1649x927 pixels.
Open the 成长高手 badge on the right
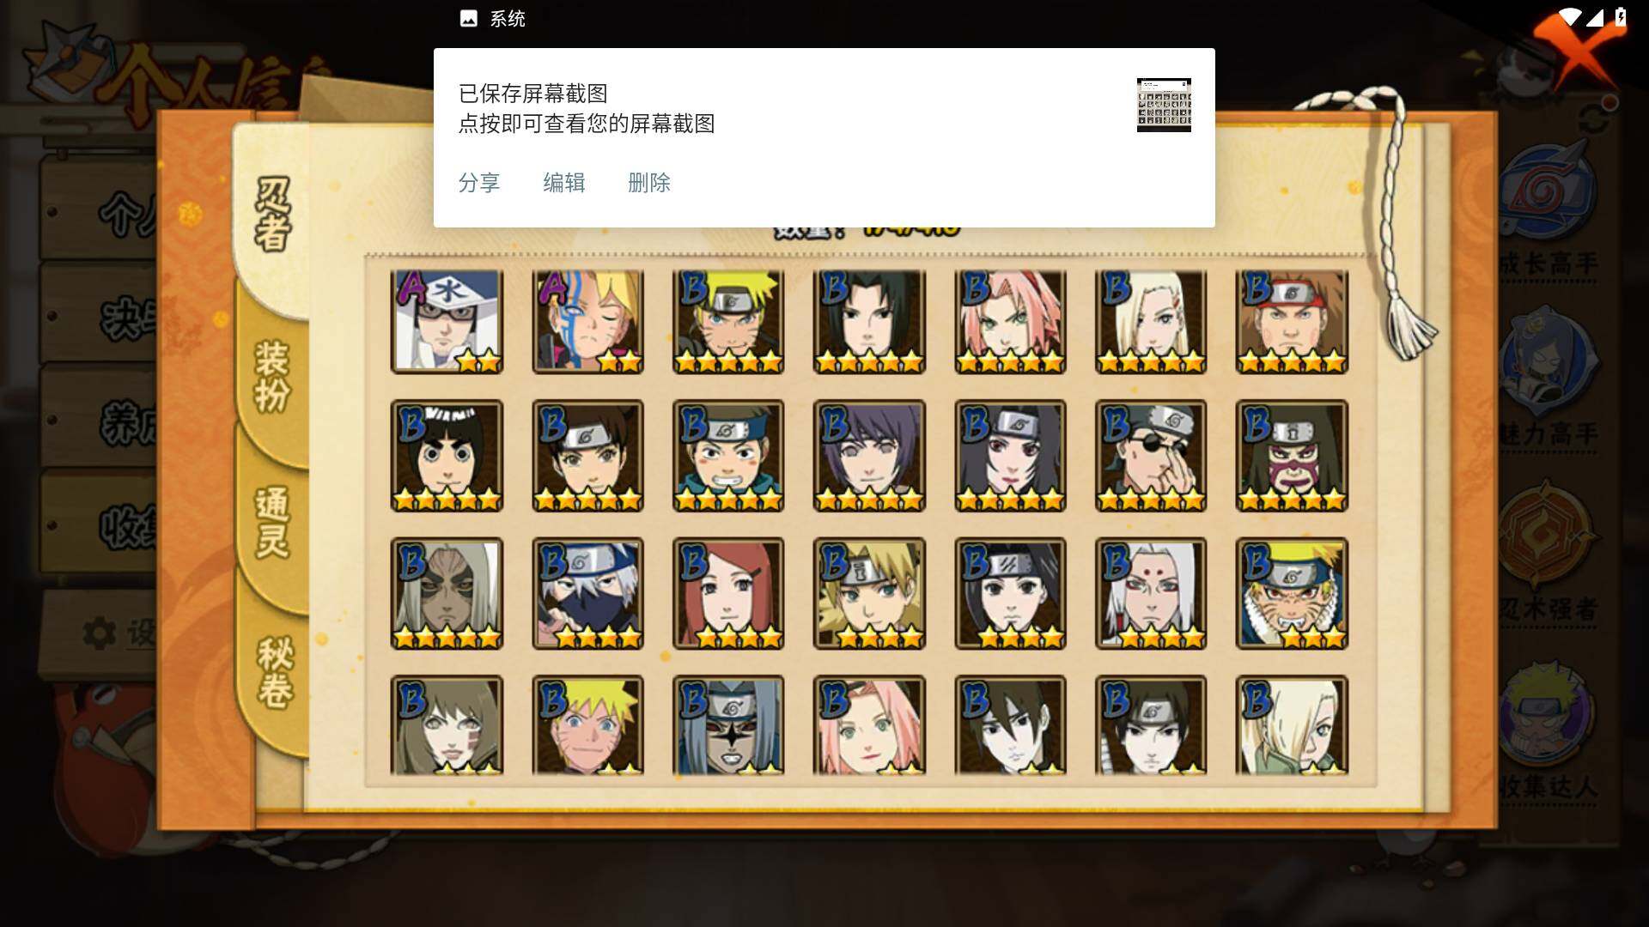[x=1549, y=215]
